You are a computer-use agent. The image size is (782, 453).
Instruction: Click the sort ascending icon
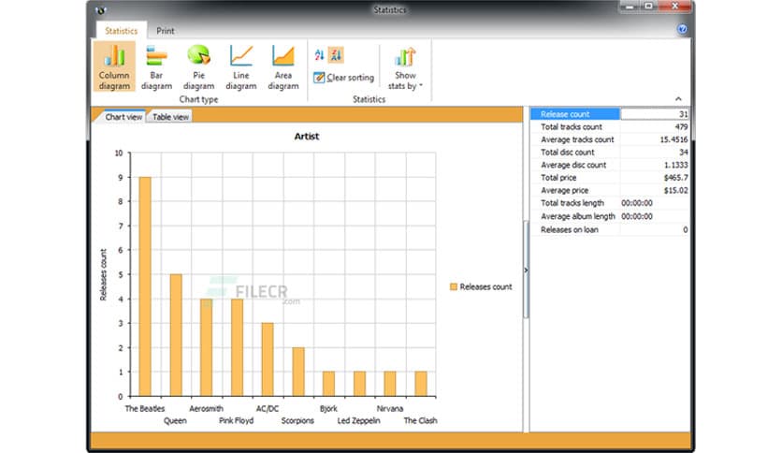coord(320,54)
